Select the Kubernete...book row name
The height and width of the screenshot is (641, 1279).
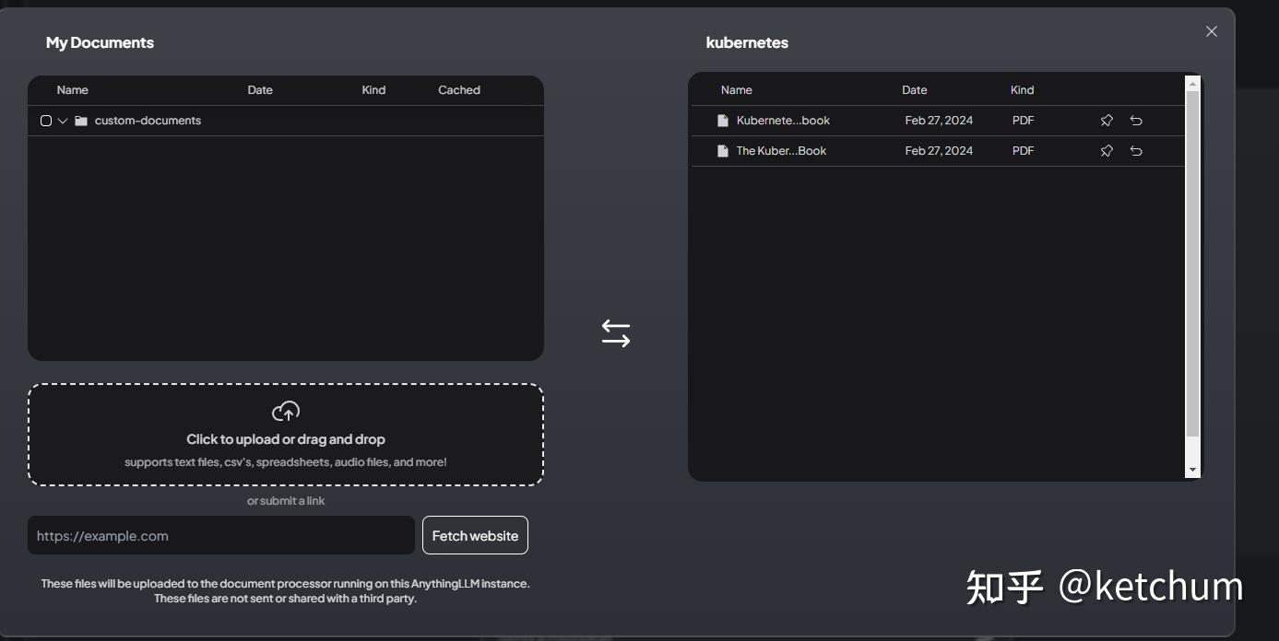point(783,121)
